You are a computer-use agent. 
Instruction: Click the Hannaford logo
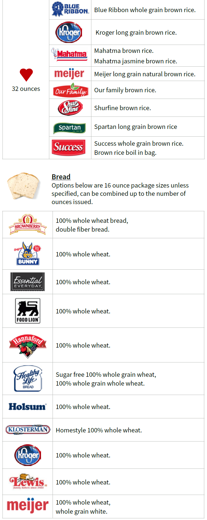click(x=28, y=345)
